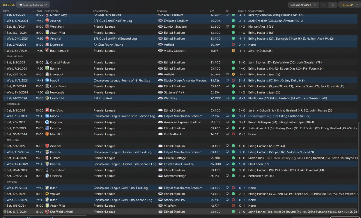Click TV icon on West Ham row
361x218 pixels.
(x=227, y=26)
